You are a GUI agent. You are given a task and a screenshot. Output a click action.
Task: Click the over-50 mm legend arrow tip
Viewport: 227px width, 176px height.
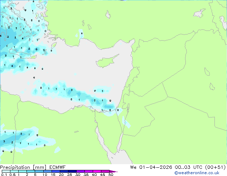[x=113, y=171]
